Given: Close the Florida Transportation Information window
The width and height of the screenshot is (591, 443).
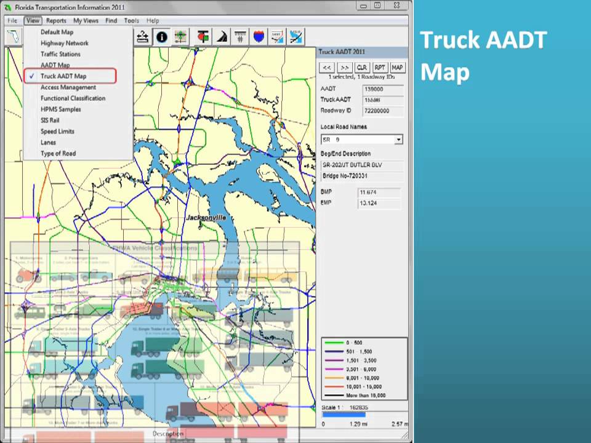Looking at the screenshot, I should [x=396, y=6].
